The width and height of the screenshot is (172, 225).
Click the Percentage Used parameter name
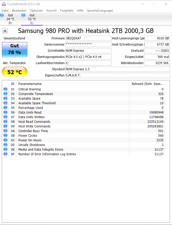coord(31,108)
